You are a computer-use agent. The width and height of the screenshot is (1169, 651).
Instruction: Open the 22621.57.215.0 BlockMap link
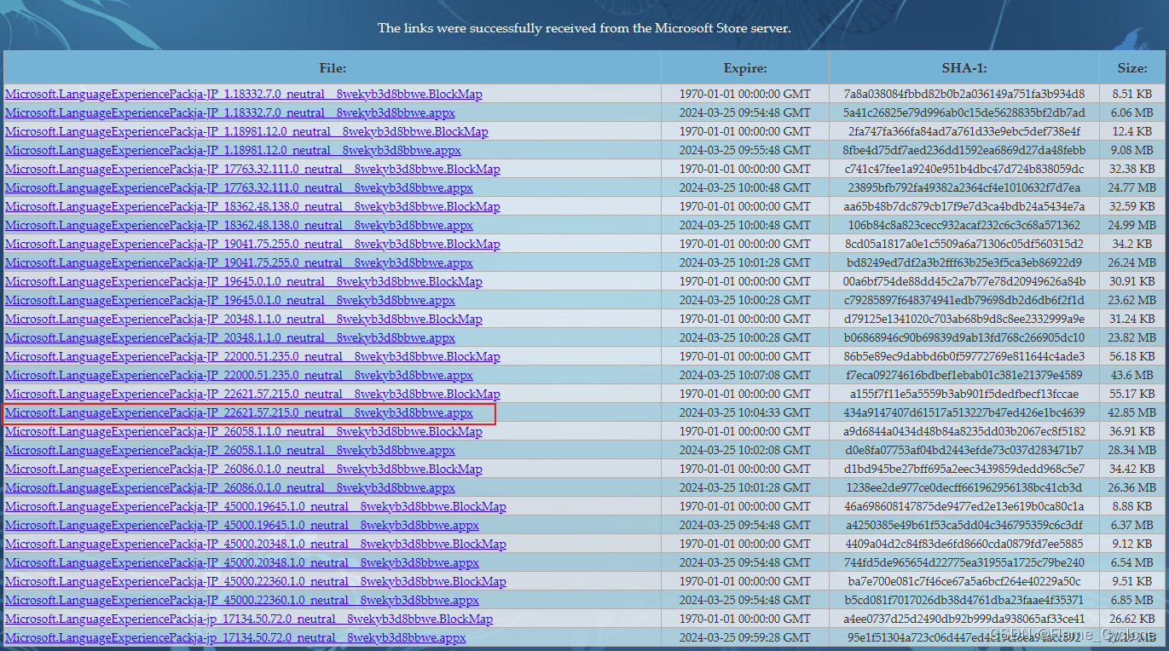click(x=252, y=394)
